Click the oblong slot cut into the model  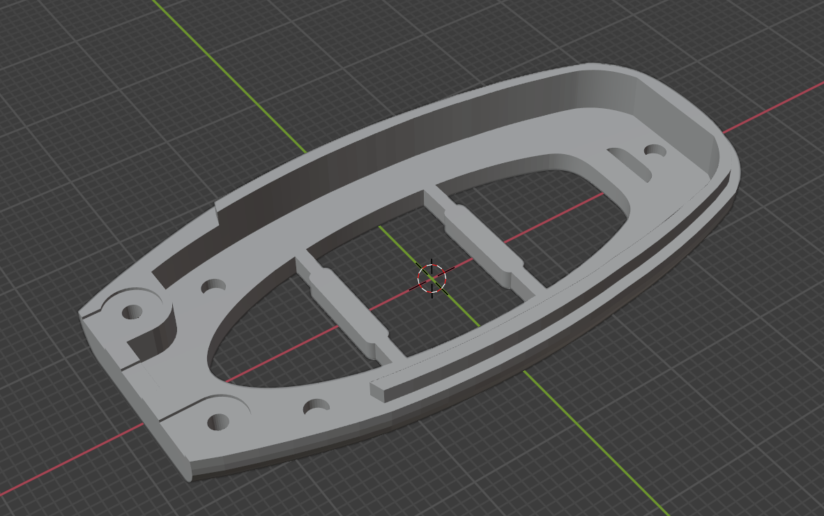pos(630,165)
